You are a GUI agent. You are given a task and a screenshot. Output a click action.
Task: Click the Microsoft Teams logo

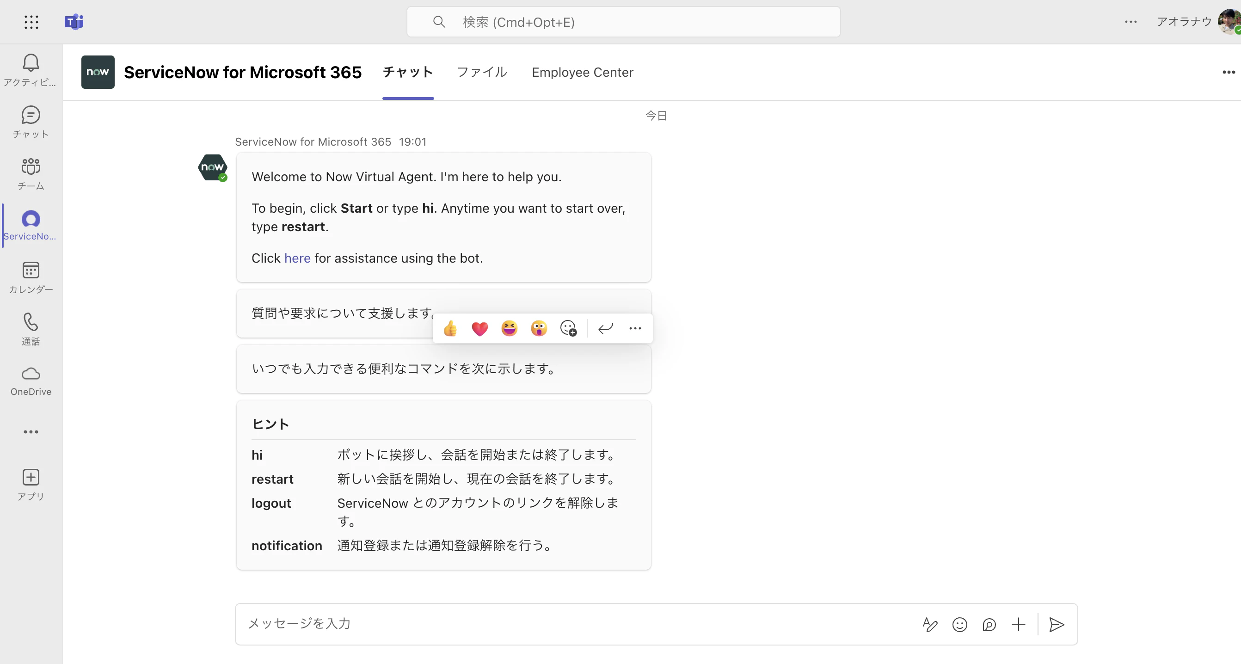[x=74, y=22]
